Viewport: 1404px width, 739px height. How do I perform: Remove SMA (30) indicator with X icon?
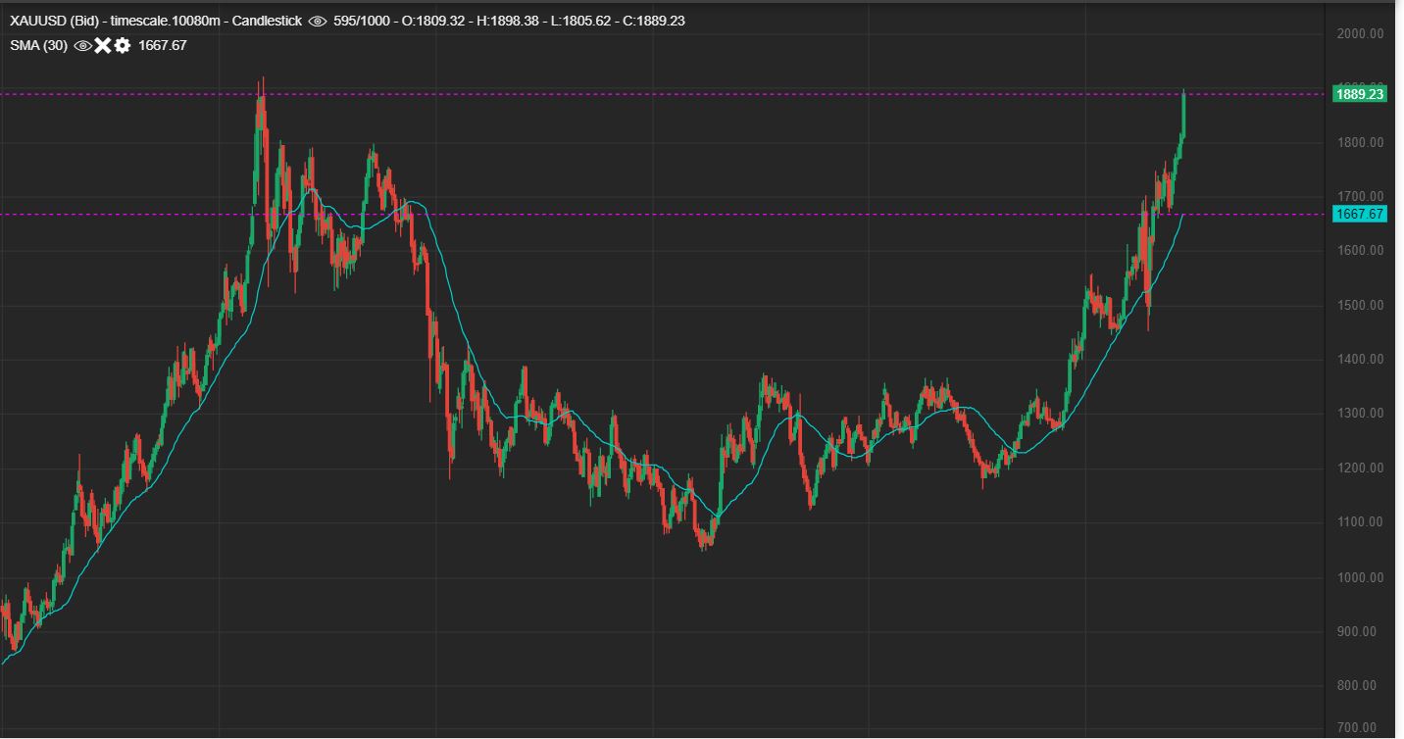click(x=102, y=45)
